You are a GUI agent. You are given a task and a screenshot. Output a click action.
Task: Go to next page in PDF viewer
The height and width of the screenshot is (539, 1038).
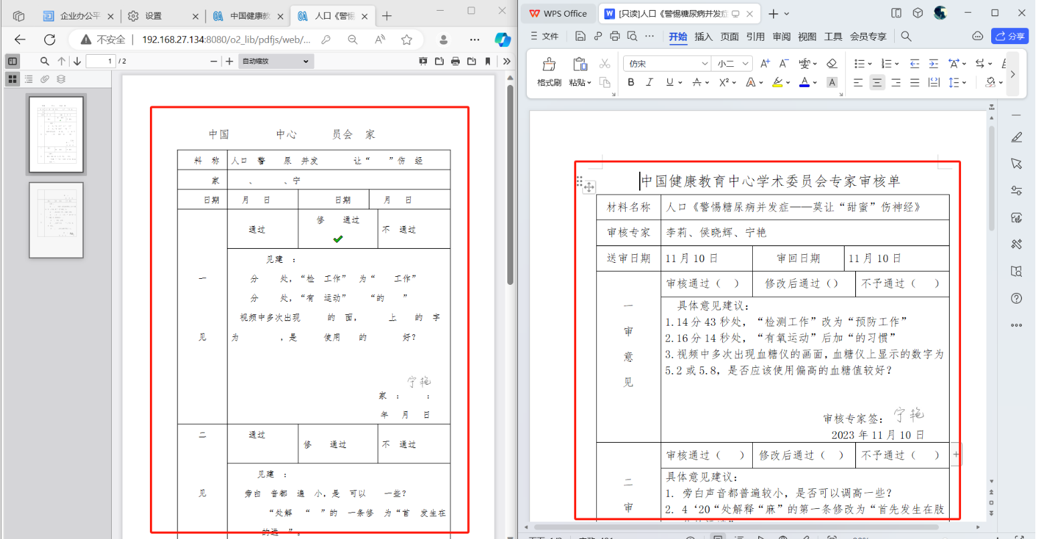pyautogui.click(x=77, y=62)
